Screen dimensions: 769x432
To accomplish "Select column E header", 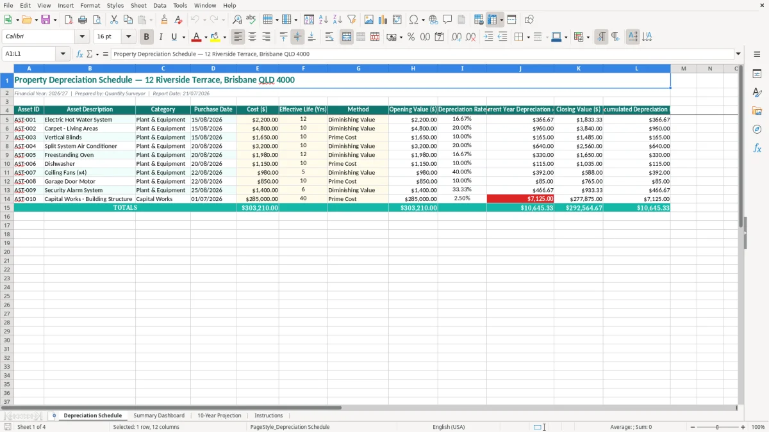I will pyautogui.click(x=258, y=68).
